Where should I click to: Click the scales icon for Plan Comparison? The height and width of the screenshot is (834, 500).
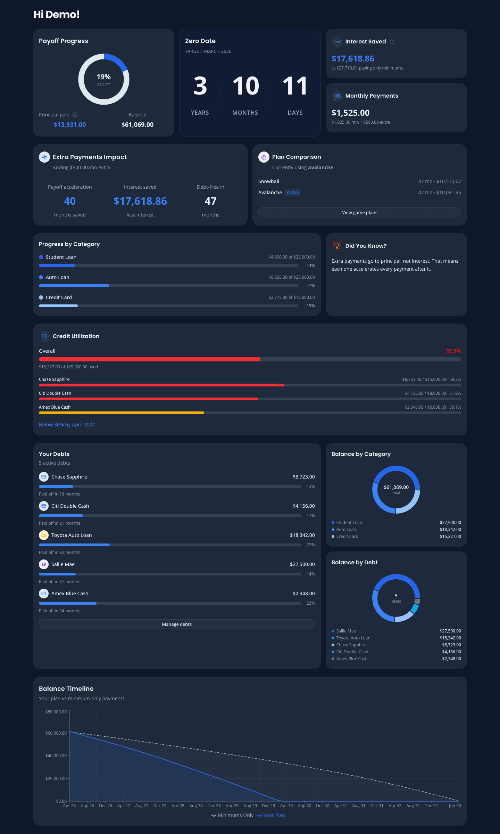(x=264, y=157)
